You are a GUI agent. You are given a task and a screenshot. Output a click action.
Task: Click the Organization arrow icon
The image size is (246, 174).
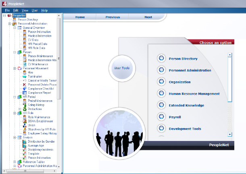click(x=161, y=82)
